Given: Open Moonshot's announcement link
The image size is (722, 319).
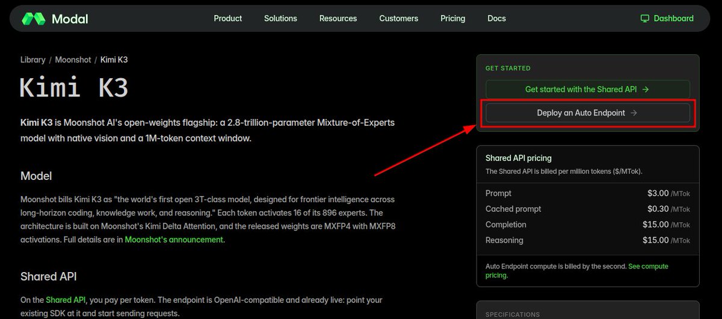Looking at the screenshot, I should point(174,239).
